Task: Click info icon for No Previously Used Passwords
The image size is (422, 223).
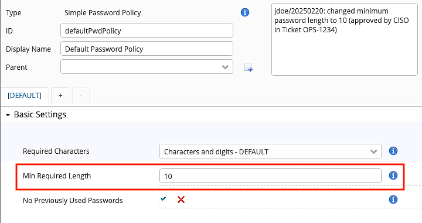Action: pos(393,200)
